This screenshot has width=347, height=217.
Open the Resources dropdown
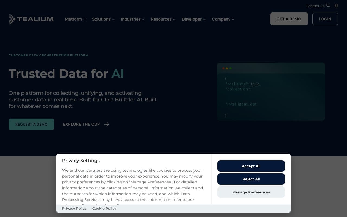(163, 19)
